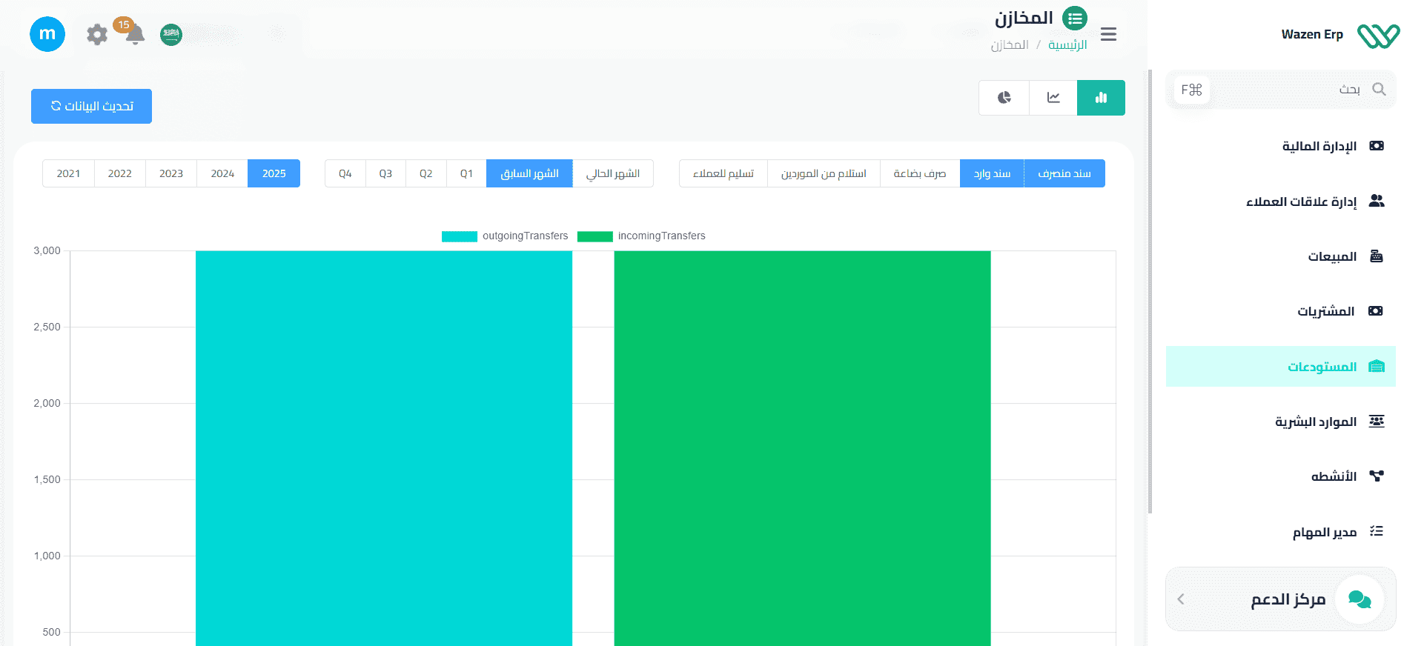
Task: Expand the الموارد البشرية sidebar menu
Action: point(1315,422)
